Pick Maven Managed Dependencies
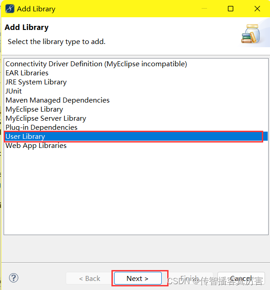This screenshot has height=290, width=270. 136,100
